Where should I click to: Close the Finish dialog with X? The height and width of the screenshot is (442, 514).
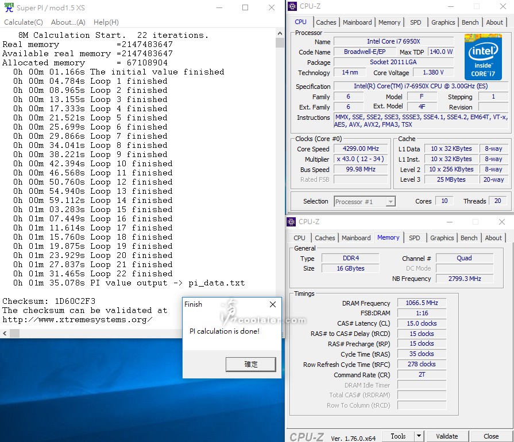273,304
